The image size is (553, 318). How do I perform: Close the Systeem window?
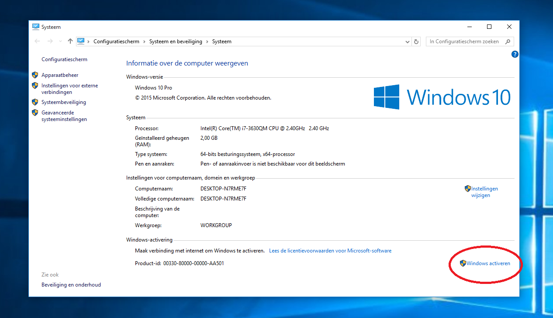pos(509,27)
